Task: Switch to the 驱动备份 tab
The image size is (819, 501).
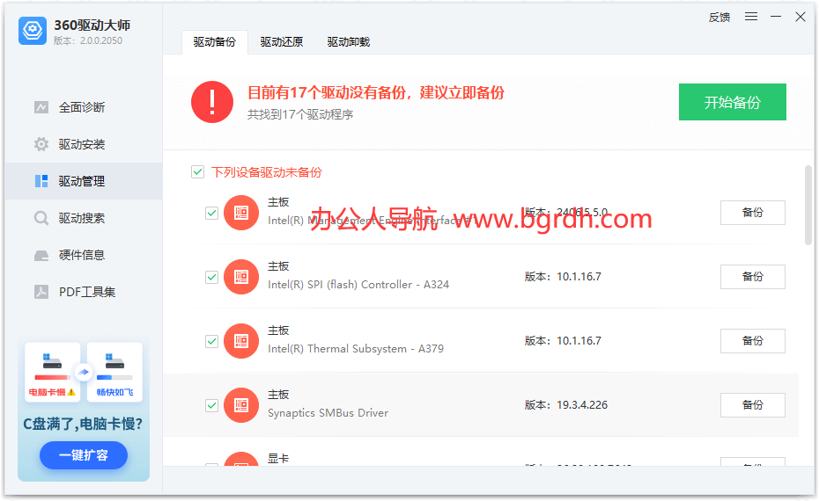Action: point(214,42)
